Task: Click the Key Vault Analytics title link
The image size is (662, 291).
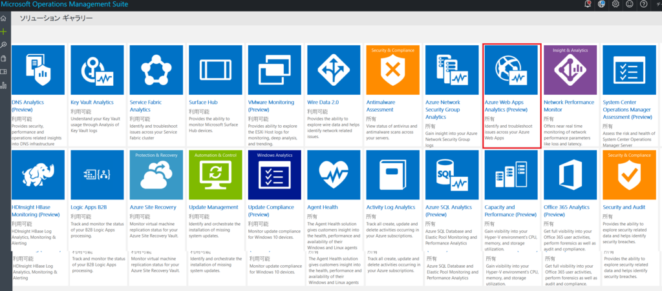Action: tap(92, 103)
